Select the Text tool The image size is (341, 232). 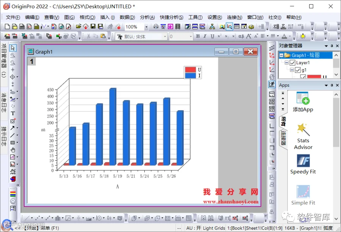(13, 114)
